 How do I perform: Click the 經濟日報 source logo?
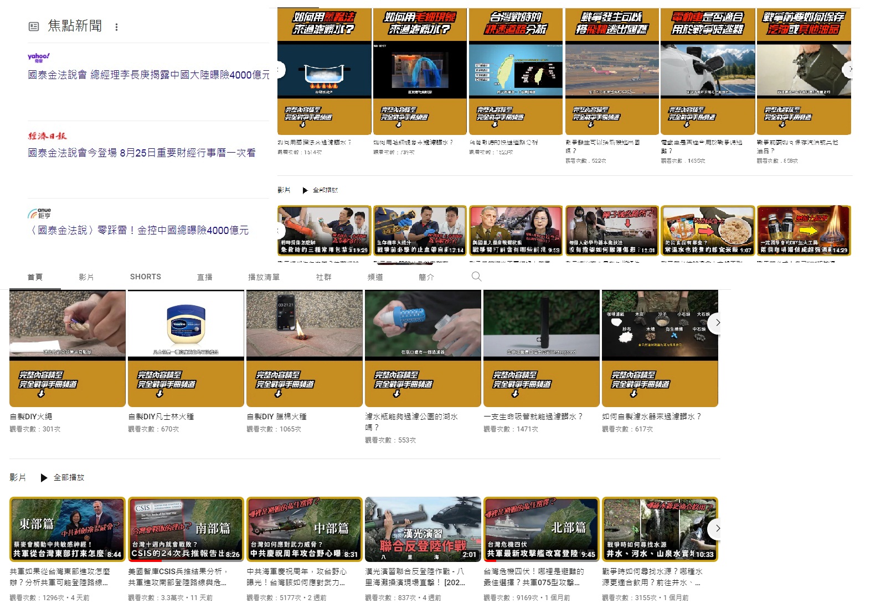[x=47, y=136]
